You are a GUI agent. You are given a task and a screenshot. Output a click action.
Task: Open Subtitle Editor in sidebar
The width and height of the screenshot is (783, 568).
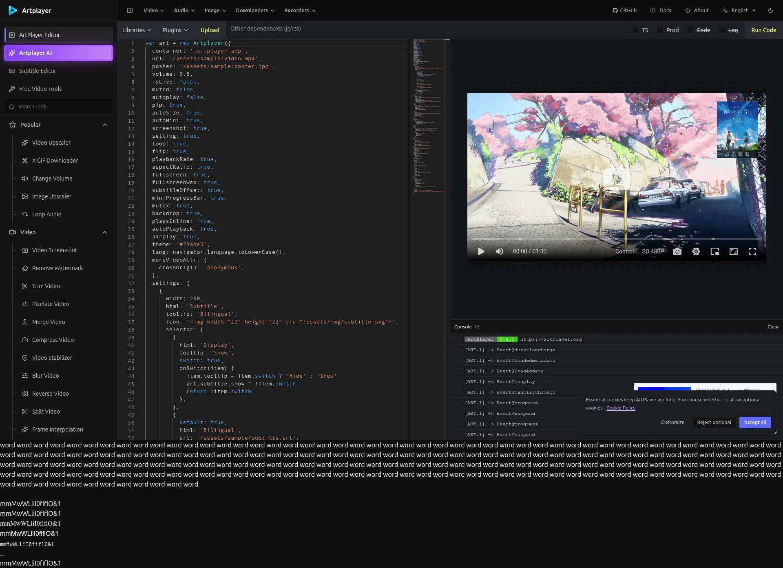click(58, 71)
